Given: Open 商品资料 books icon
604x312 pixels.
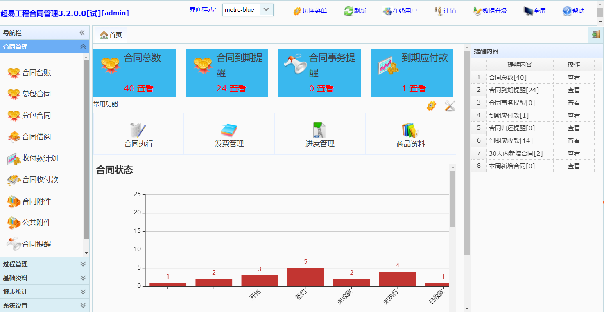Looking at the screenshot, I should (410, 130).
